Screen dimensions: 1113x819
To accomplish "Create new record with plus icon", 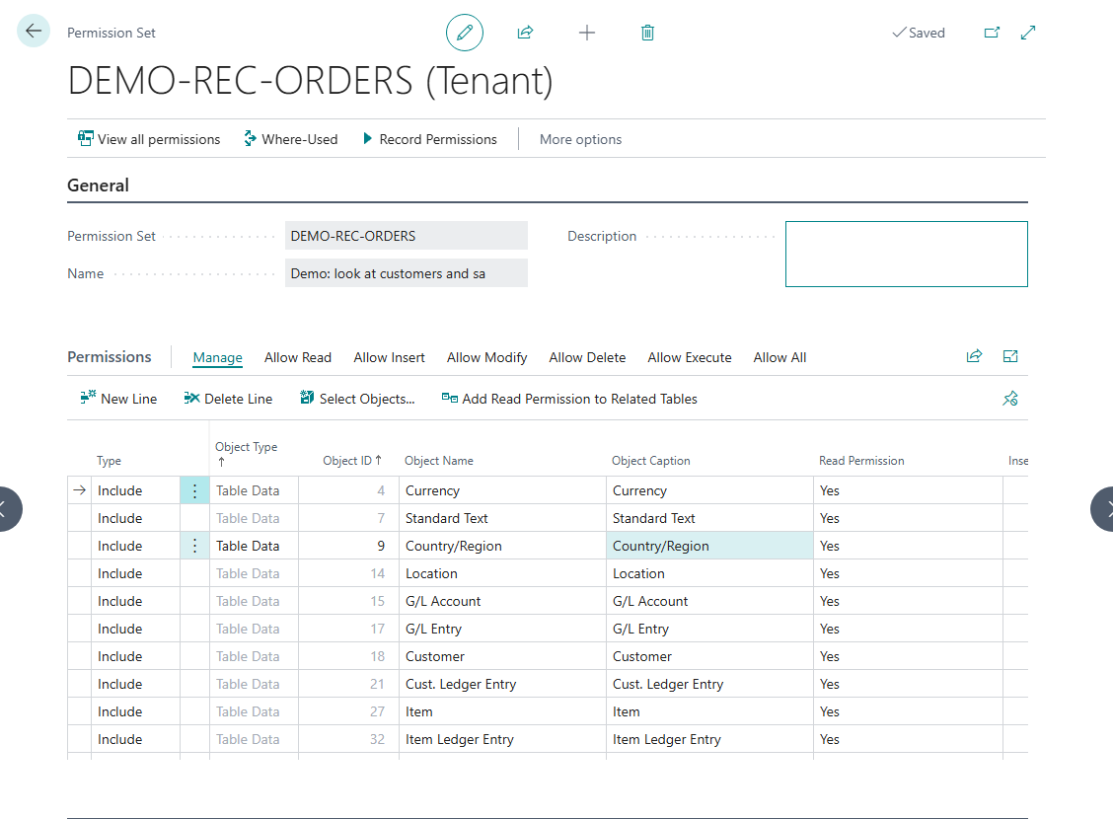I will click(586, 33).
